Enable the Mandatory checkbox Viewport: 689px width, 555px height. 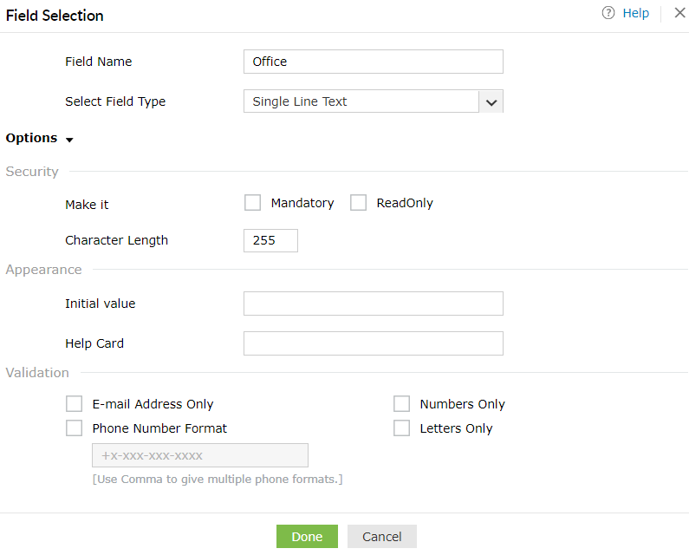point(252,203)
